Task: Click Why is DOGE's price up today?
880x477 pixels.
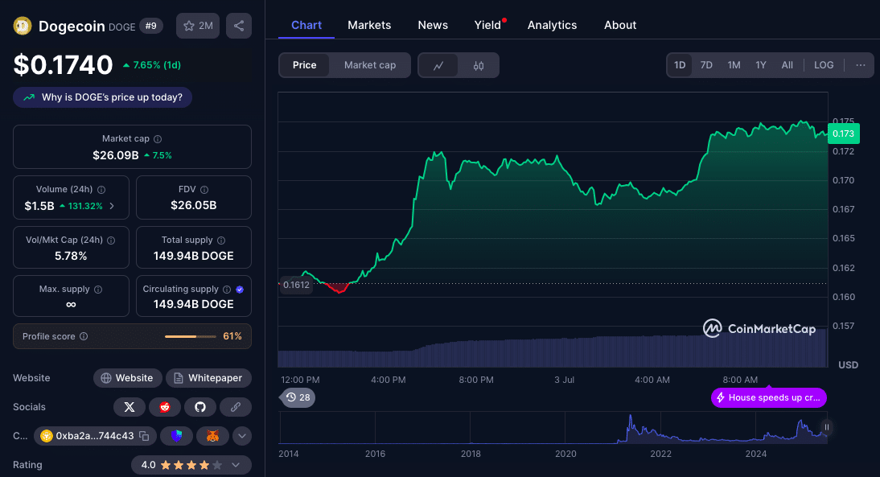Action: click(103, 97)
